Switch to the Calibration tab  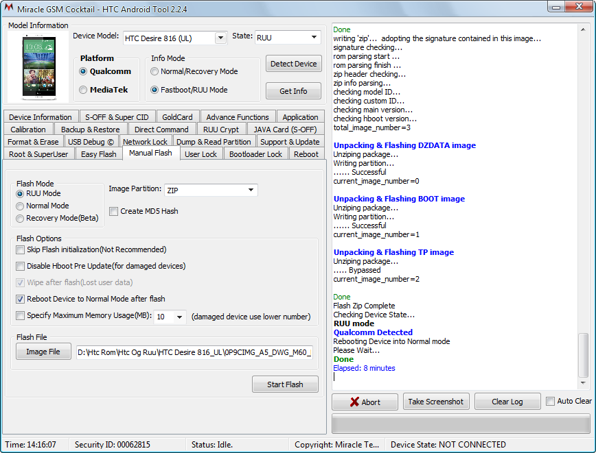pyautogui.click(x=28, y=130)
